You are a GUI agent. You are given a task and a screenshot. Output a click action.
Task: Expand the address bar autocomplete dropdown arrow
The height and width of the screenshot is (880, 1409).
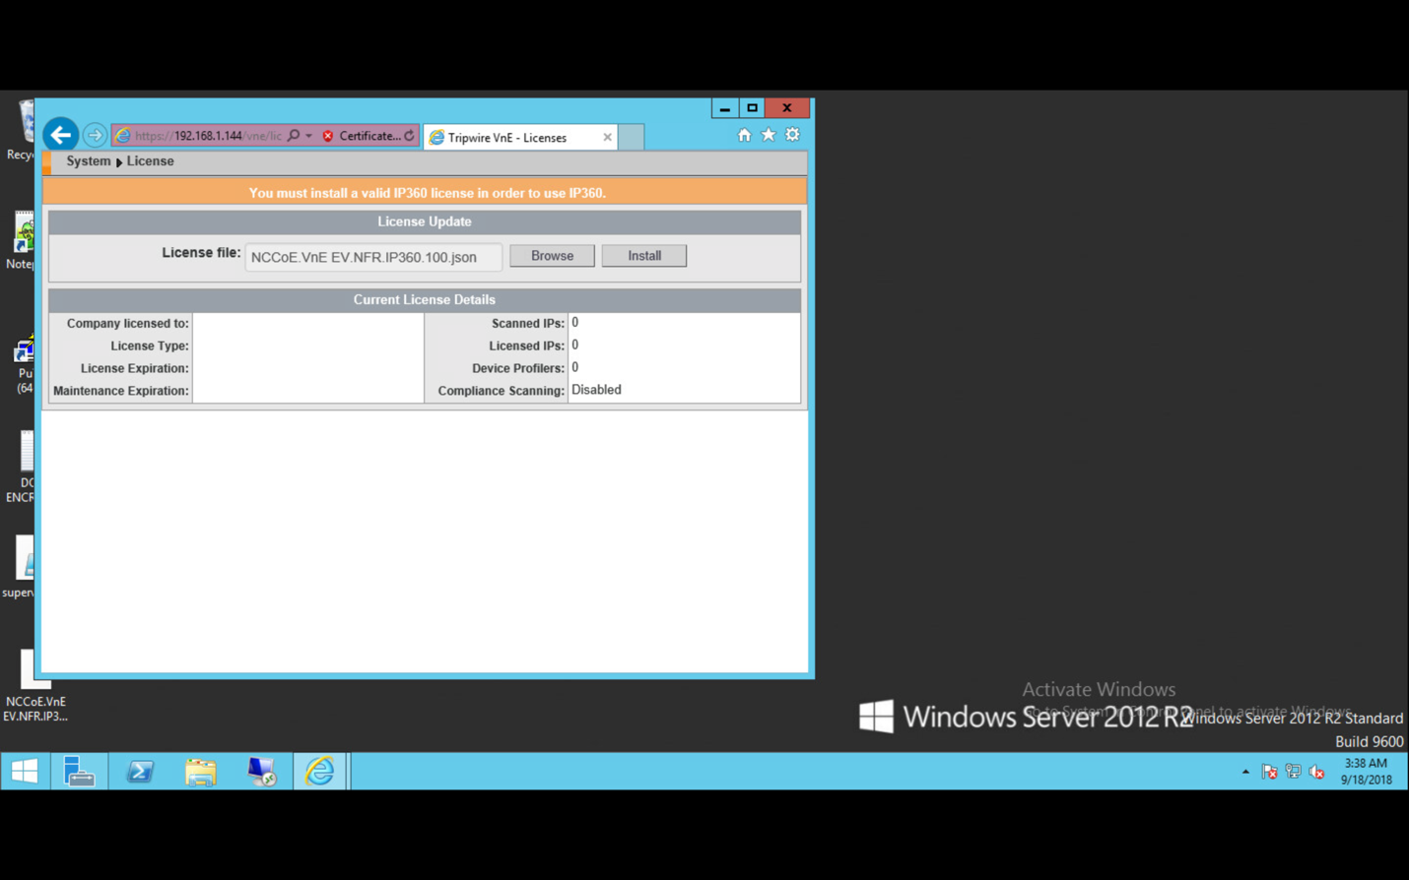click(308, 136)
